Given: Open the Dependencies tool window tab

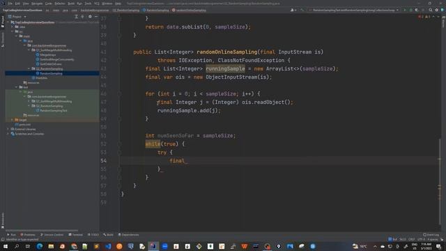Looking at the screenshot, I should pyautogui.click(x=128, y=235).
